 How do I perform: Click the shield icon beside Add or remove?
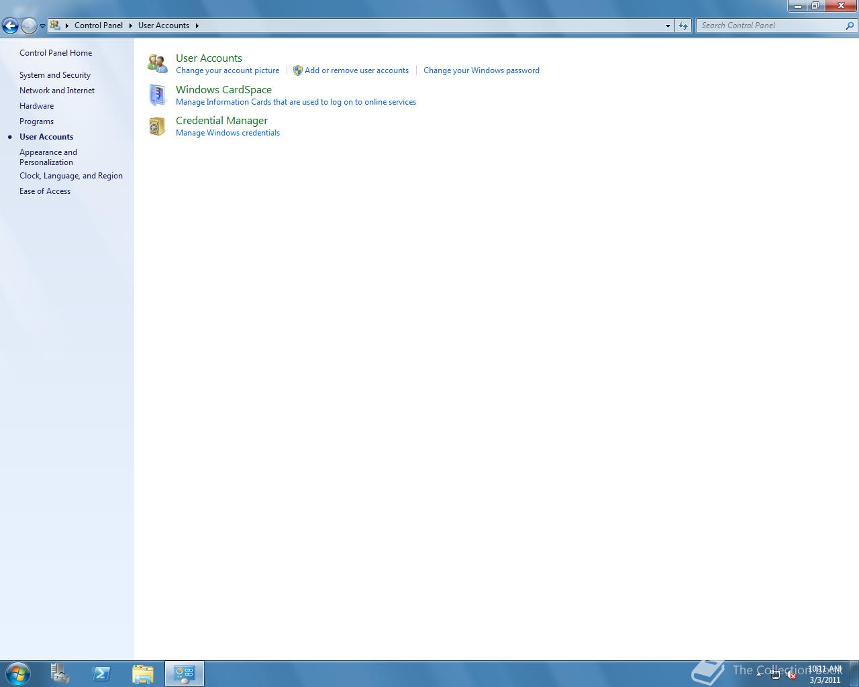tap(298, 70)
